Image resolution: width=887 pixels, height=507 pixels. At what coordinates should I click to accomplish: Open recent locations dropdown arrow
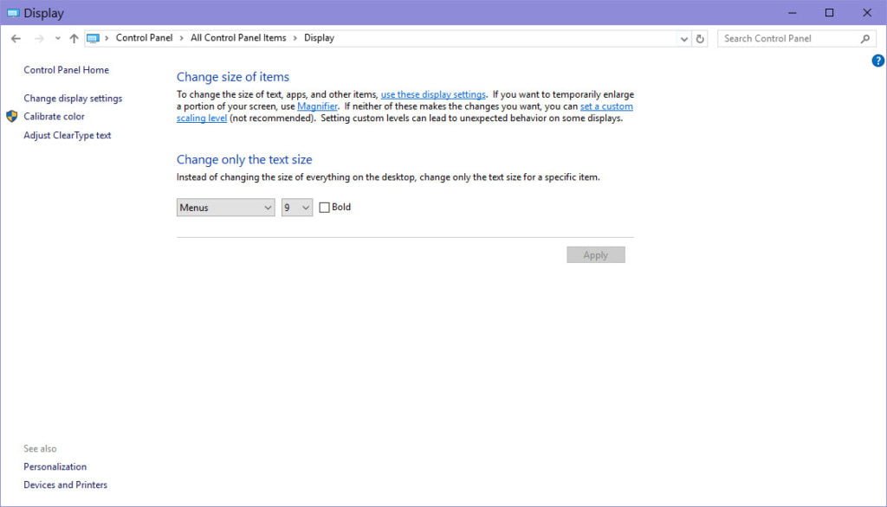pyautogui.click(x=58, y=38)
